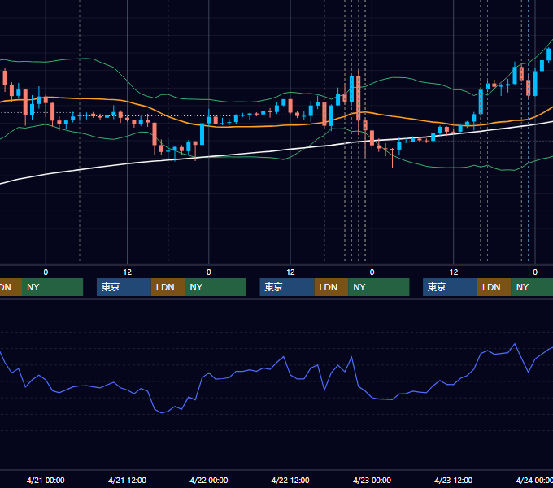Click the 4/21 12:00 date label

(x=127, y=480)
